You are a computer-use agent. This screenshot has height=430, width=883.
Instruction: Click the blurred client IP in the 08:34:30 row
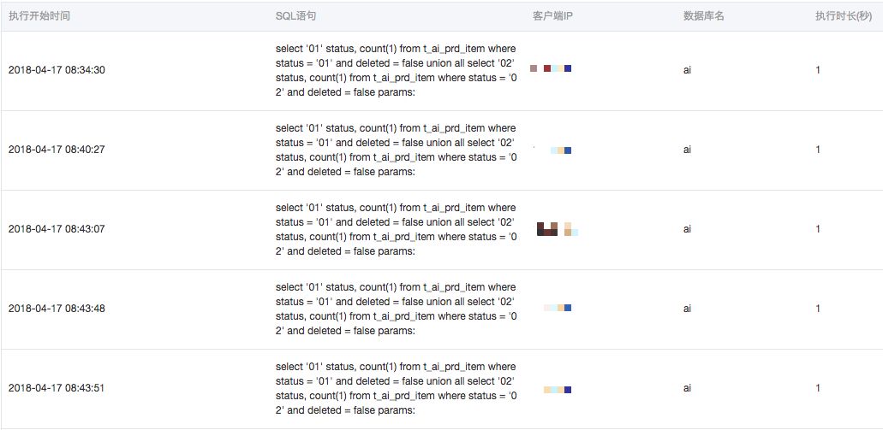552,68
